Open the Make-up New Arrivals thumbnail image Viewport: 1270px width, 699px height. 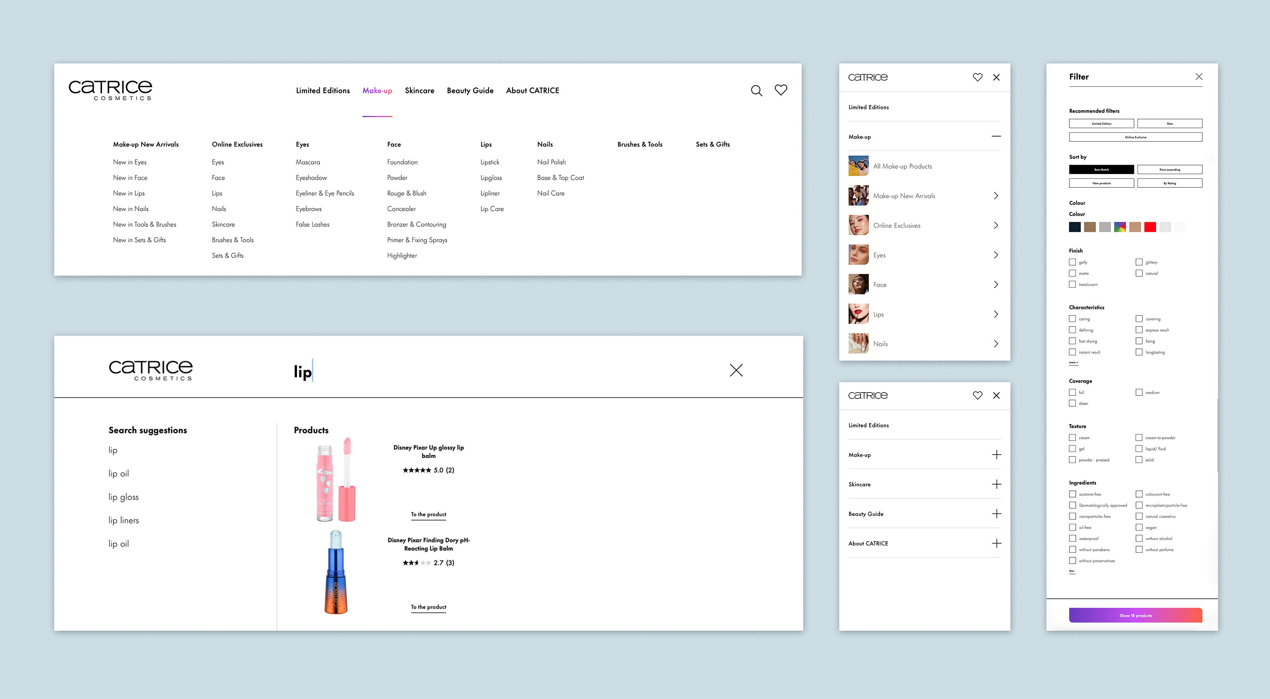tap(858, 196)
